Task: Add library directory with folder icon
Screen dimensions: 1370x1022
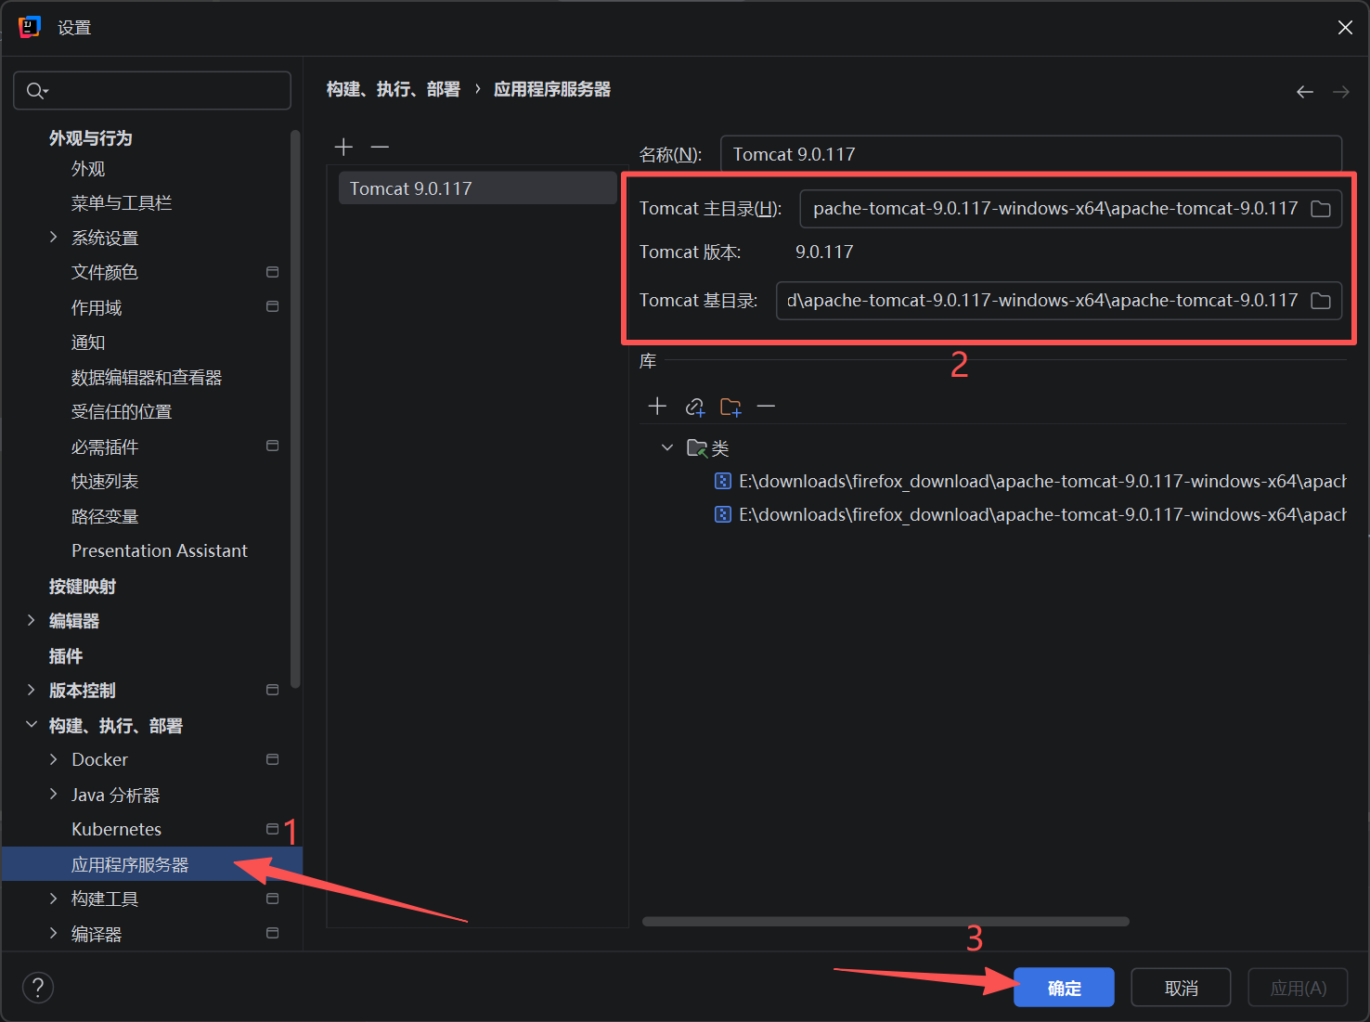Action: coord(730,407)
